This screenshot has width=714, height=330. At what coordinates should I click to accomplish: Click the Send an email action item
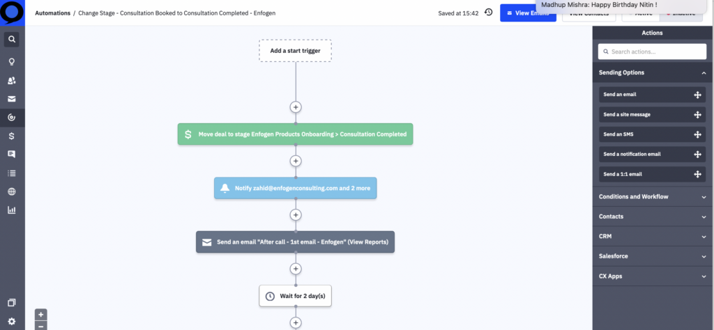(x=652, y=95)
